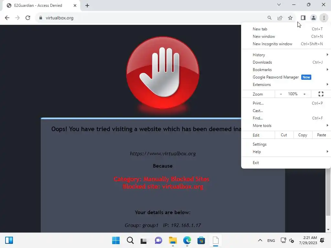Expand the Extensions submenu
This screenshot has width=331, height=248.
[286, 85]
